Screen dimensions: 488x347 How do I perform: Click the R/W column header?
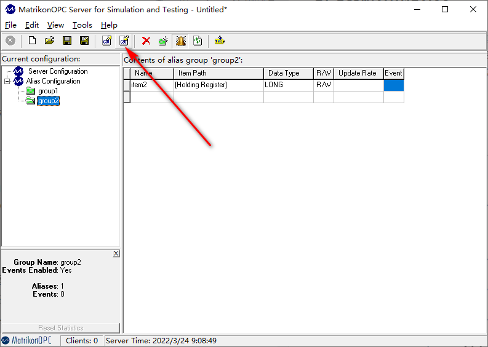[x=324, y=73]
